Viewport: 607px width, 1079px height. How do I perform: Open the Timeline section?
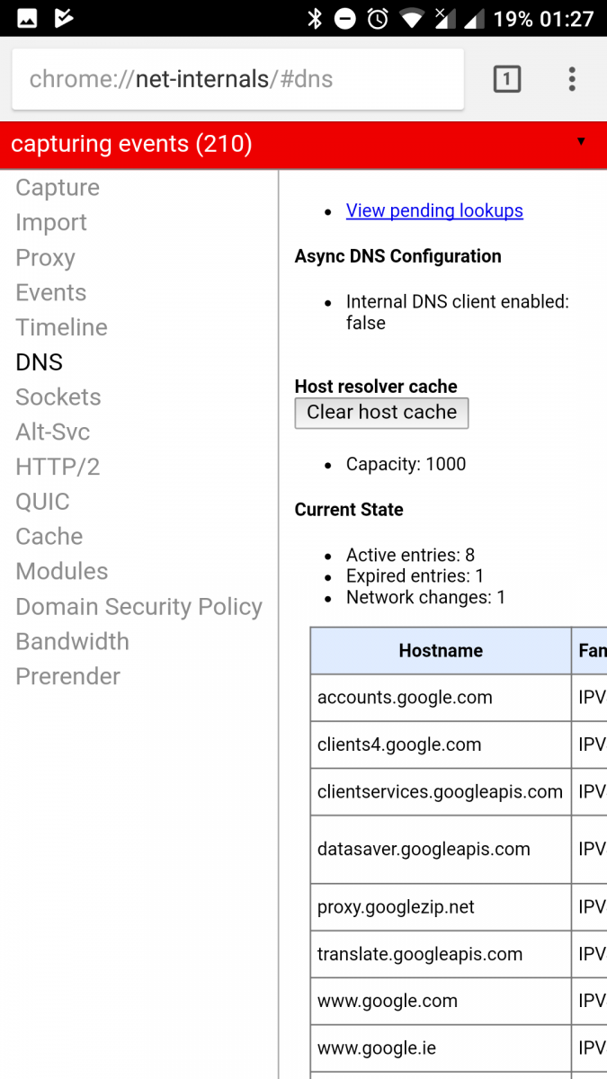click(x=61, y=327)
